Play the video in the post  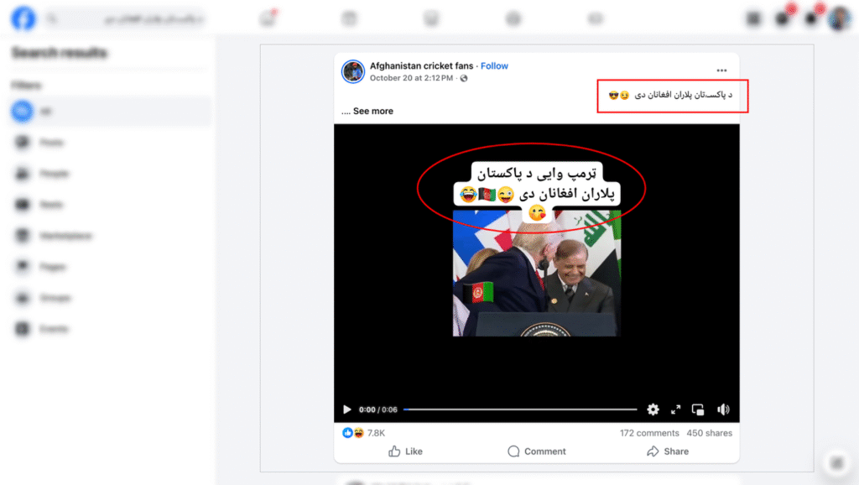pyautogui.click(x=346, y=409)
